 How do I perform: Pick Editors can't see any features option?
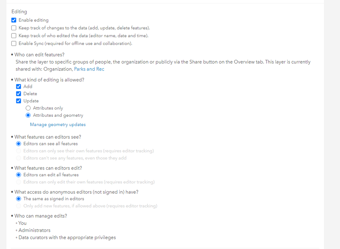pyautogui.click(x=19, y=158)
